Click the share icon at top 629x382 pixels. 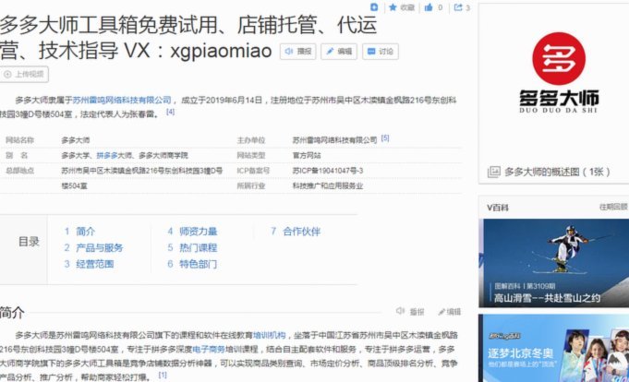(x=458, y=7)
